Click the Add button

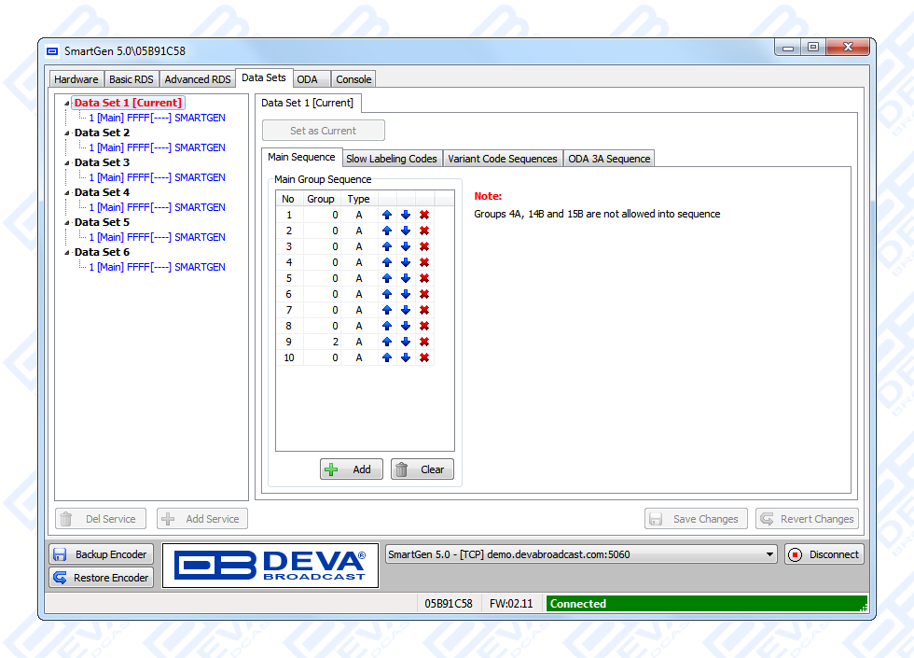point(352,469)
